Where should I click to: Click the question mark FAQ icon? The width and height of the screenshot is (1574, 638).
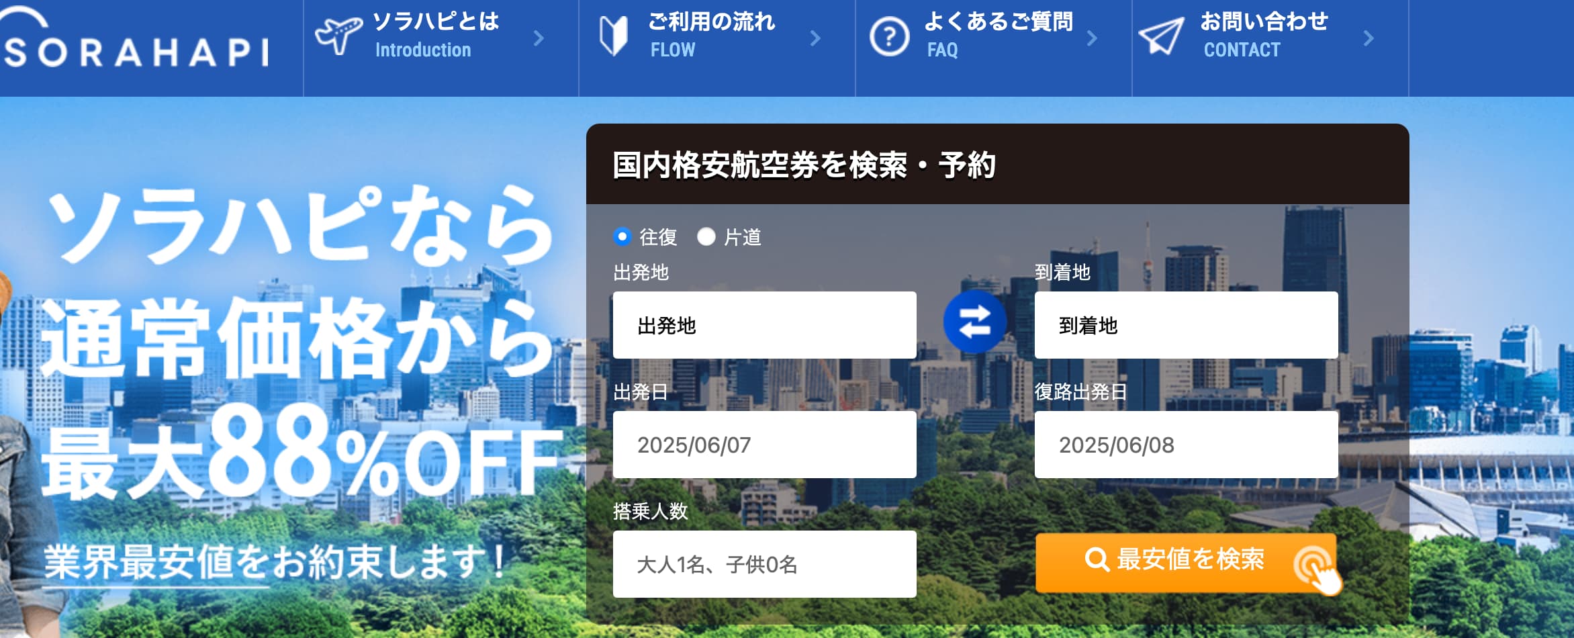coord(890,36)
